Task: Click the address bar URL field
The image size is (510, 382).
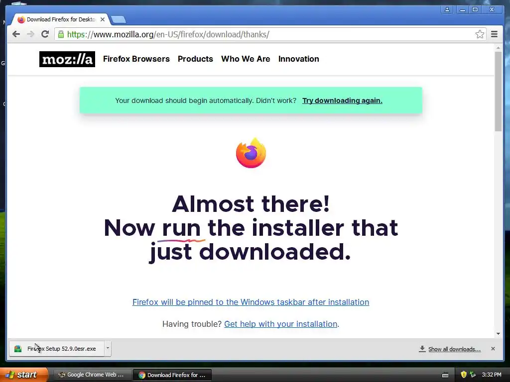Action: (x=270, y=34)
